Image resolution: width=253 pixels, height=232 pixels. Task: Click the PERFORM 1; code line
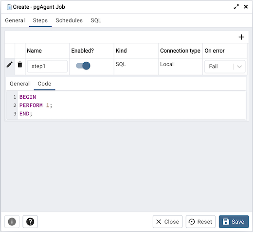coord(36,106)
